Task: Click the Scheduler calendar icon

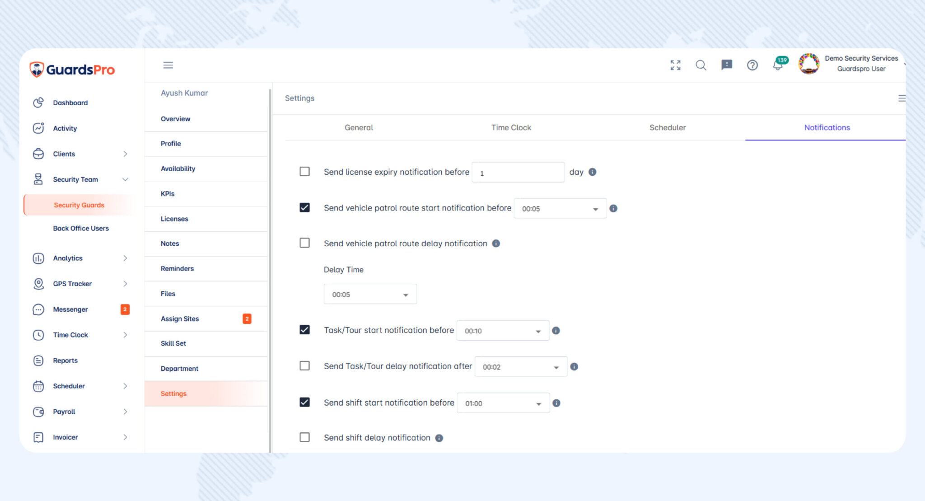Action: (x=38, y=386)
